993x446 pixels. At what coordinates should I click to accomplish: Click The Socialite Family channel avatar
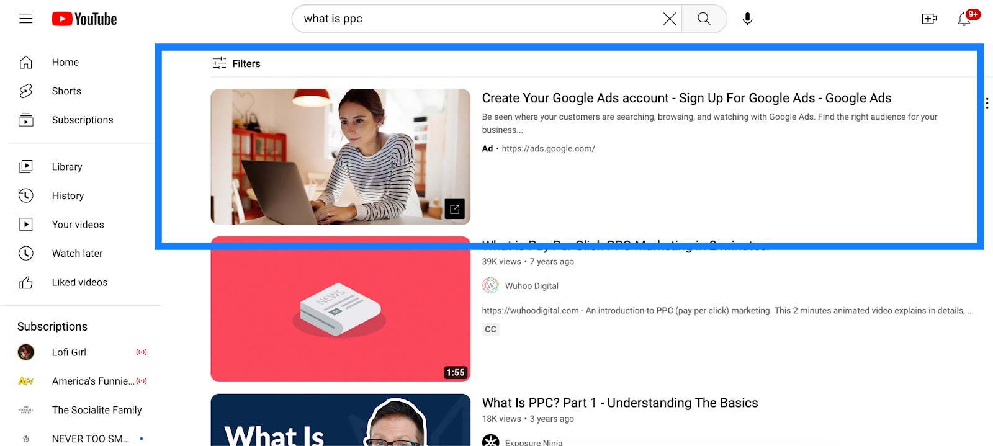[26, 410]
